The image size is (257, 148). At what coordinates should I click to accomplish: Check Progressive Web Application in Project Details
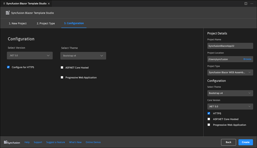[209, 125]
